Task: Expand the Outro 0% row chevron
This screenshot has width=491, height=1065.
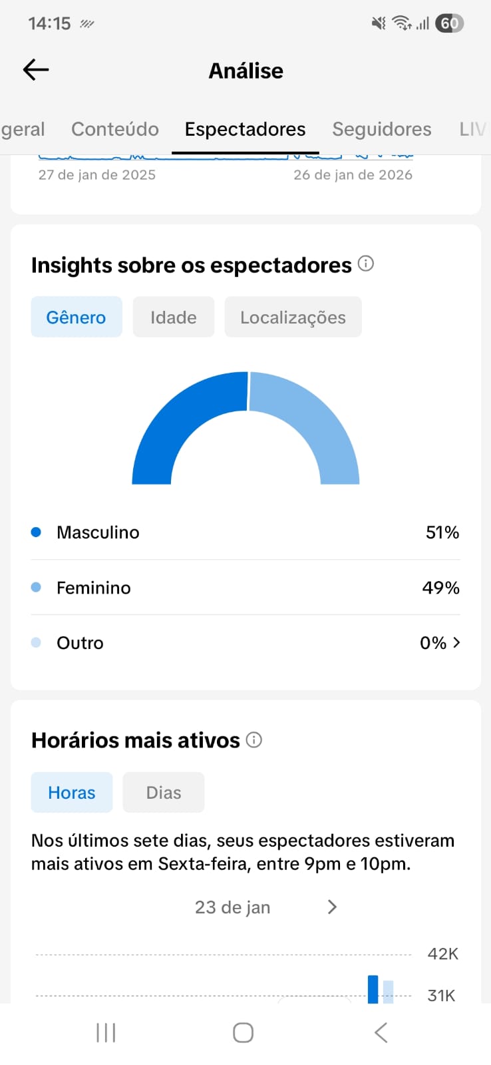Action: pos(456,642)
